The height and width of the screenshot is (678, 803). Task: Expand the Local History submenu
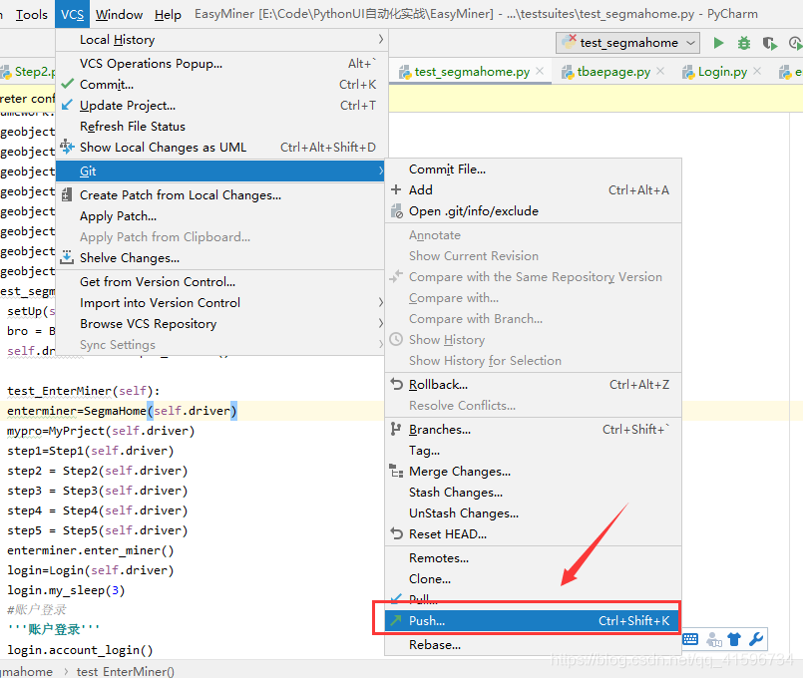(x=220, y=40)
